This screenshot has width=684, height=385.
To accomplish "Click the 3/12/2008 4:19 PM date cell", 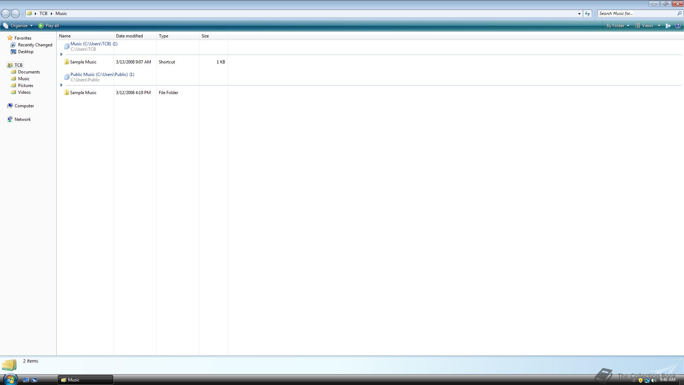I will point(133,93).
